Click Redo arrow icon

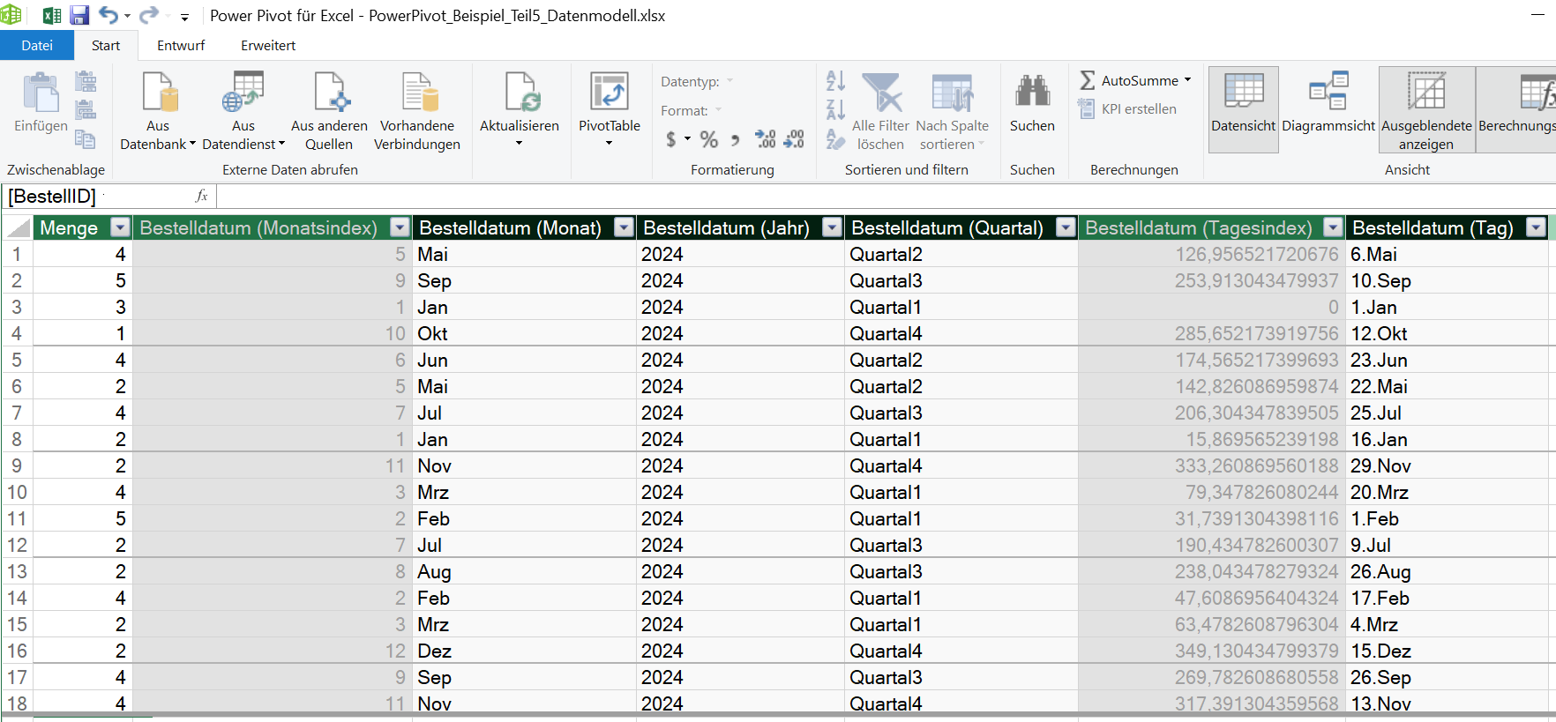pos(149,15)
